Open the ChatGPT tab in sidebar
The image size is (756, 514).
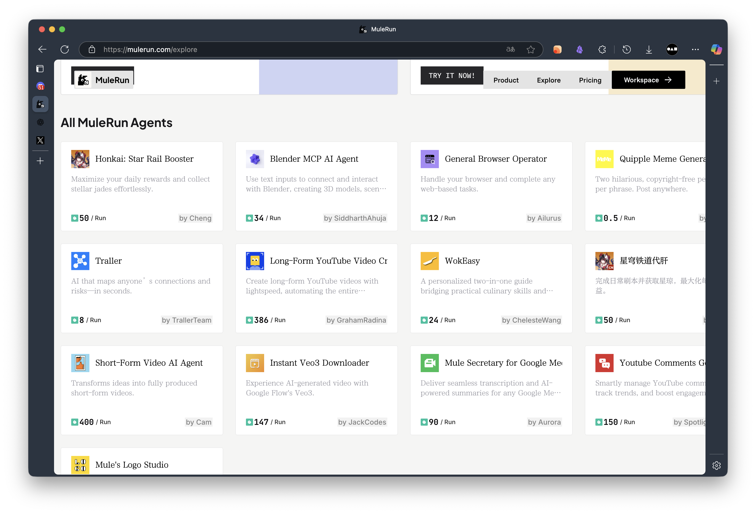(40, 122)
